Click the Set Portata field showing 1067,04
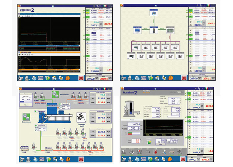233x167 pixels. pos(133,124)
